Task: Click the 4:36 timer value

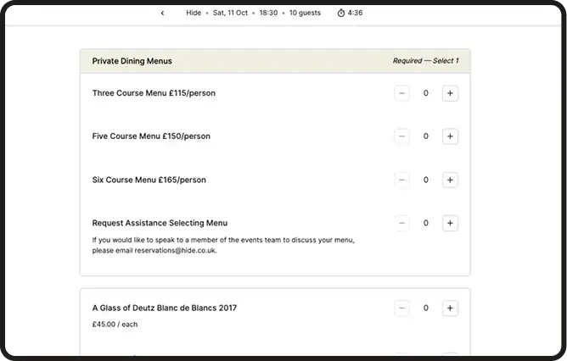Action: (x=355, y=13)
